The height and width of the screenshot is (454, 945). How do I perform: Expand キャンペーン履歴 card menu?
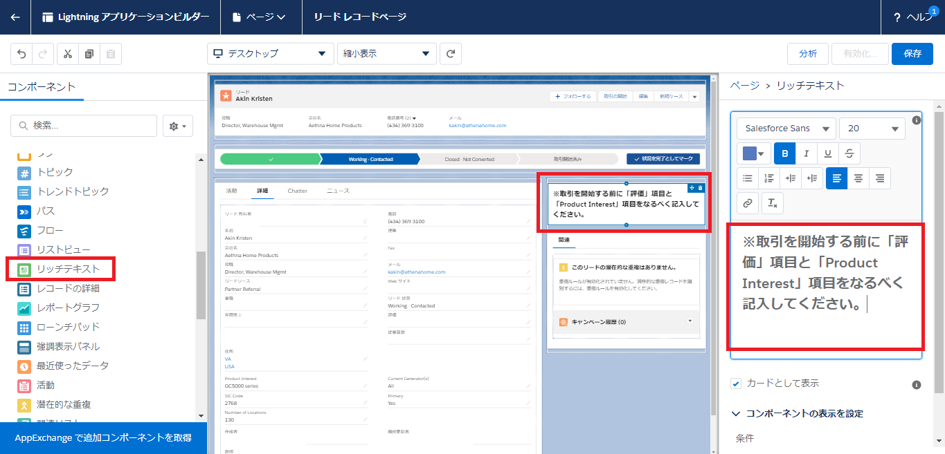point(690,321)
